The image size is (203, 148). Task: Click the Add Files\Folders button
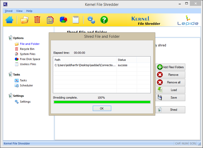(x=170, y=67)
